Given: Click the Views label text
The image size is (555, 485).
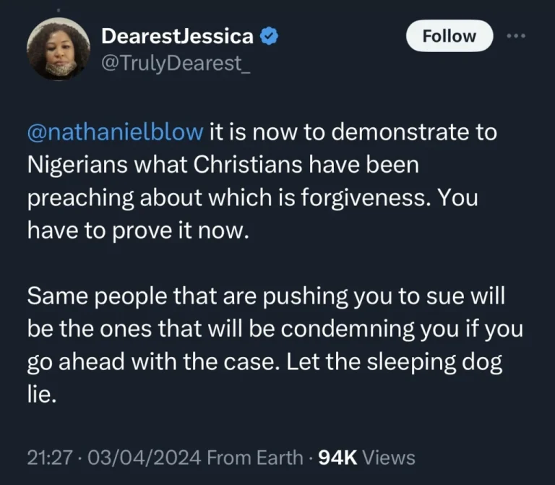Looking at the screenshot, I should point(388,458).
